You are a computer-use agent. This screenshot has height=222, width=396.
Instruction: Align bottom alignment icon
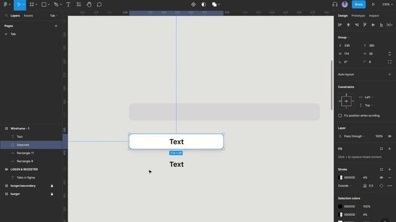coord(381,25)
